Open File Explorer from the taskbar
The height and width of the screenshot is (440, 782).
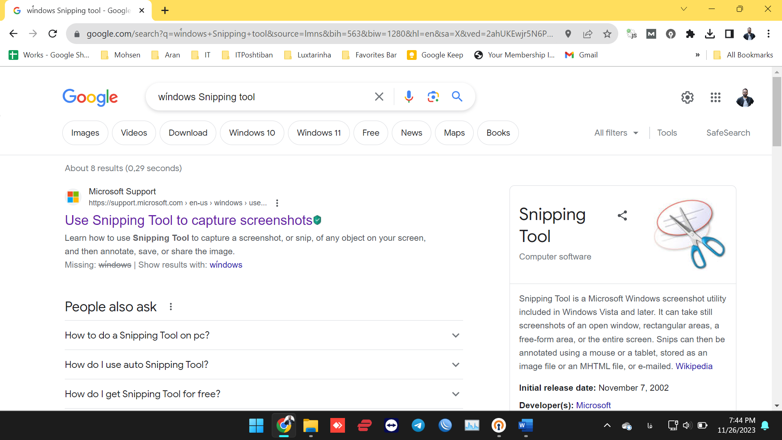(310, 425)
